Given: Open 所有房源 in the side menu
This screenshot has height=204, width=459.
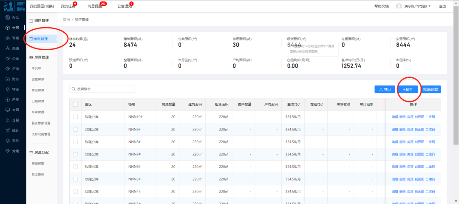Looking at the screenshot, I should [38, 112].
